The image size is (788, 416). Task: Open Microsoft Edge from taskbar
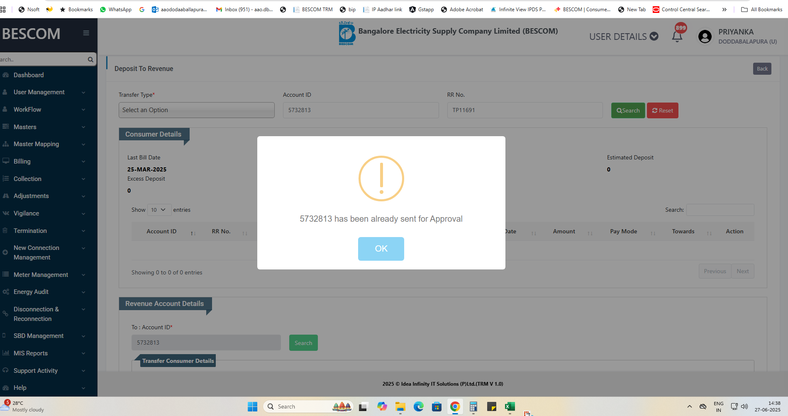pyautogui.click(x=418, y=406)
